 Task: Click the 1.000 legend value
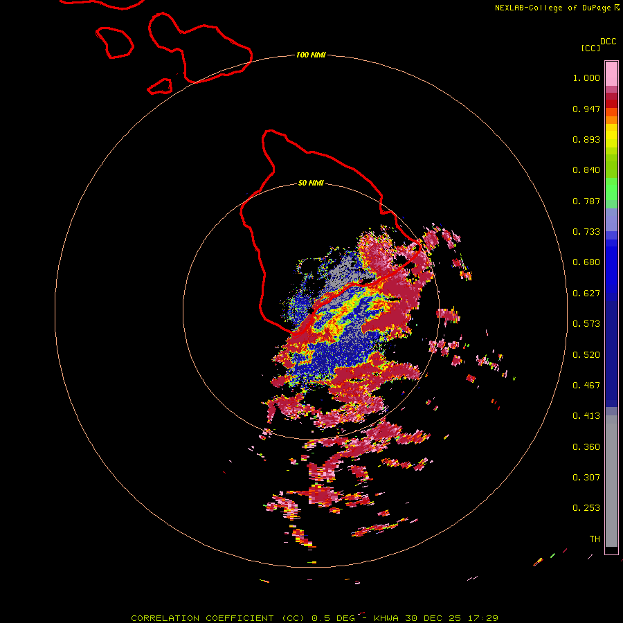(586, 78)
